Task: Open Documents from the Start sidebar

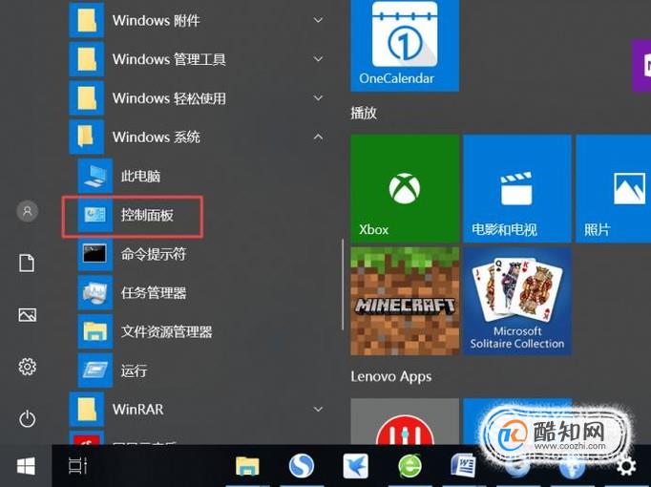Action: [27, 264]
